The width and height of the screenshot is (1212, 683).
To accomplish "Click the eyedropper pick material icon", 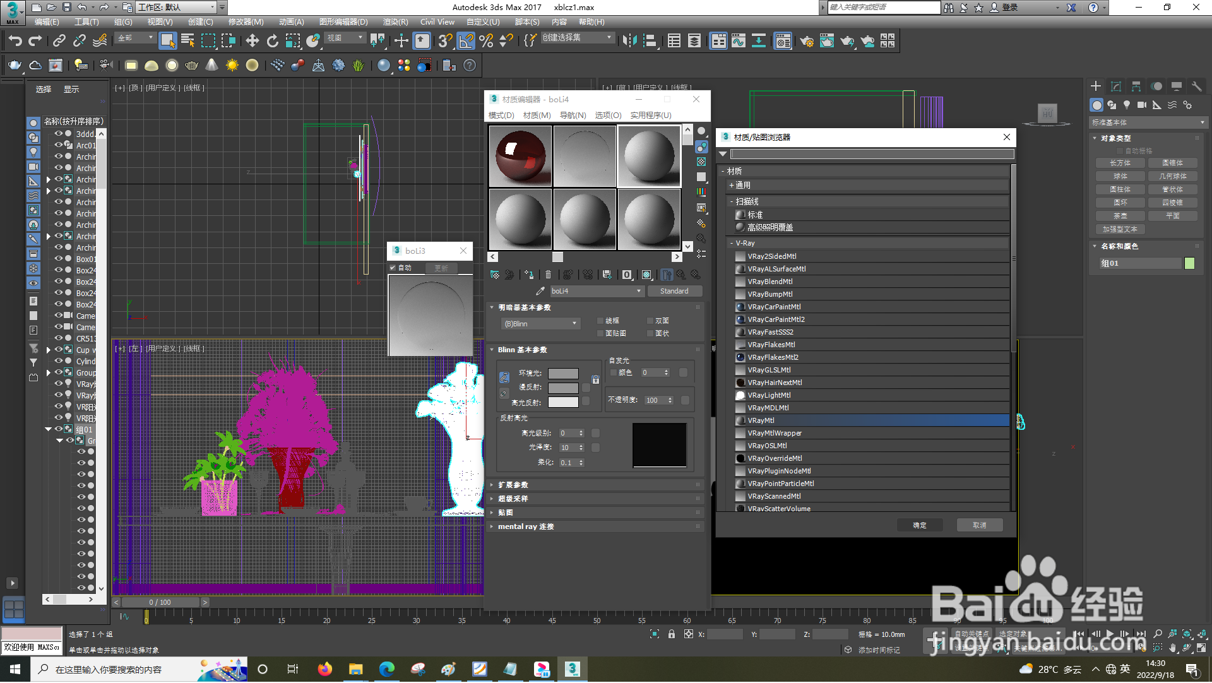I will [540, 291].
